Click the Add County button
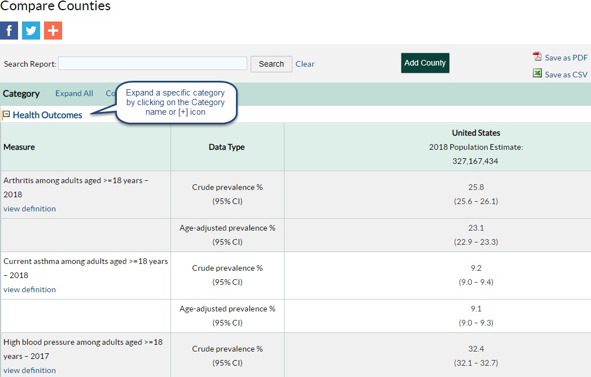Screen dimensions: 591x377 (425, 63)
